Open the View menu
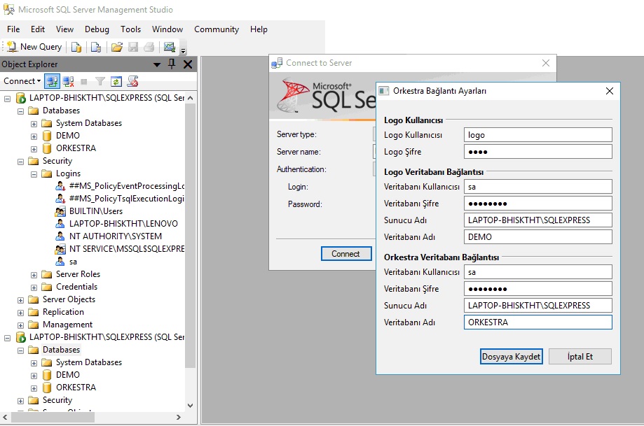 tap(65, 29)
